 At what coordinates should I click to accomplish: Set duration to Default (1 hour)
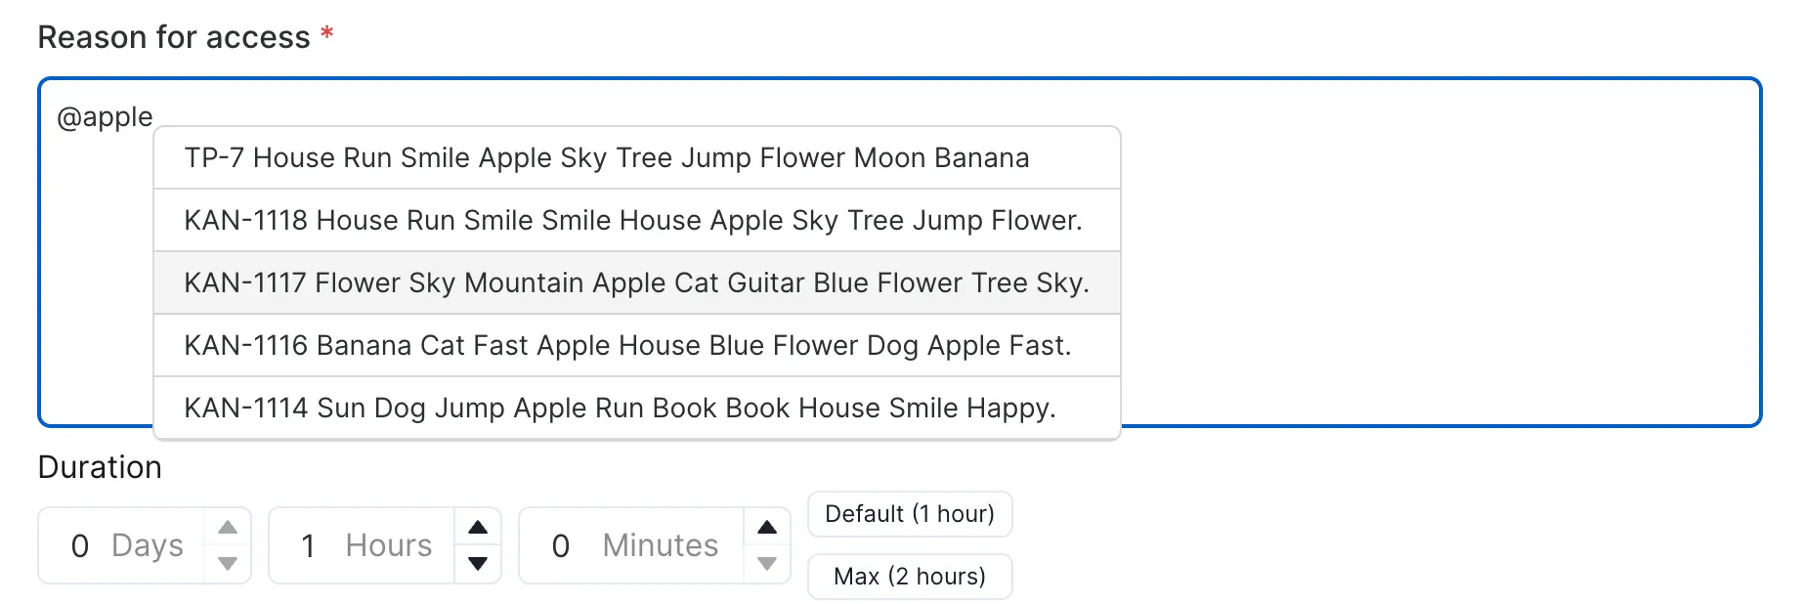pos(909,514)
